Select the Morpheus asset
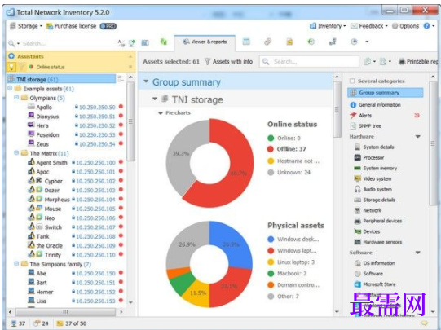Image resolution: width=441 pixels, height=330 pixels. 57,200
